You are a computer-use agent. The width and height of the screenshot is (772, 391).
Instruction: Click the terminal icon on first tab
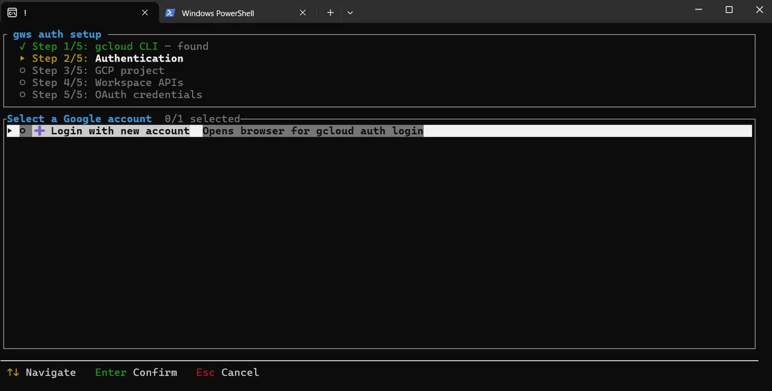click(12, 12)
